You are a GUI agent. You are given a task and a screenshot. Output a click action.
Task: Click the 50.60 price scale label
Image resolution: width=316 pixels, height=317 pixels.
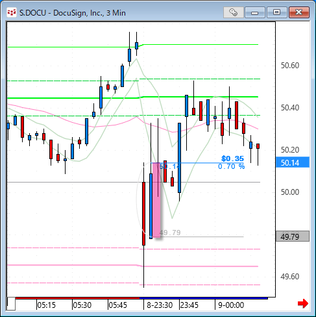pos(290,66)
